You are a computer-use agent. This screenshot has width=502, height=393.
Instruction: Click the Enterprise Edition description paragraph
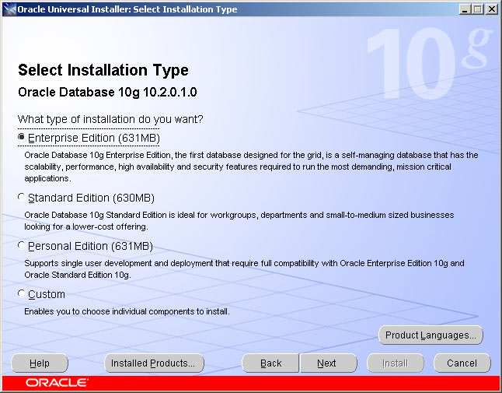251,167
